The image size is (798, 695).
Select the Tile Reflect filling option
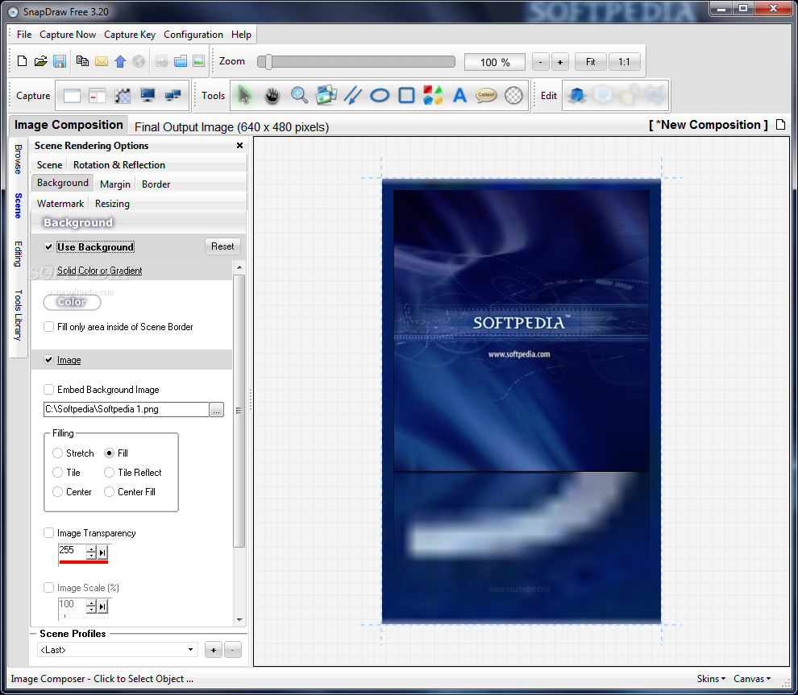[109, 472]
